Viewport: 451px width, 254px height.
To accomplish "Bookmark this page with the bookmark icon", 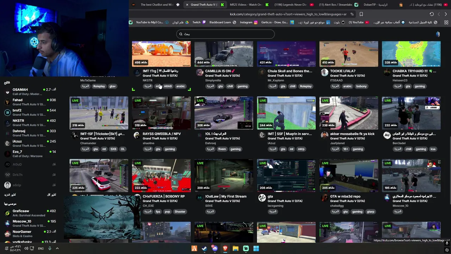I will (361, 14).
